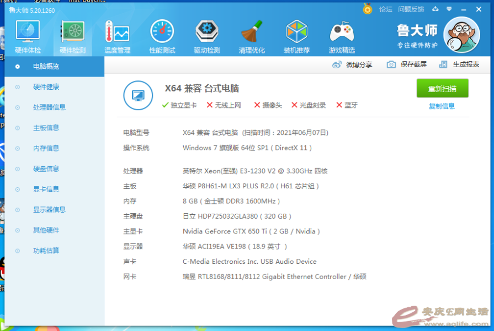
Task: Generate report with 生成报表
Action: click(x=459, y=64)
